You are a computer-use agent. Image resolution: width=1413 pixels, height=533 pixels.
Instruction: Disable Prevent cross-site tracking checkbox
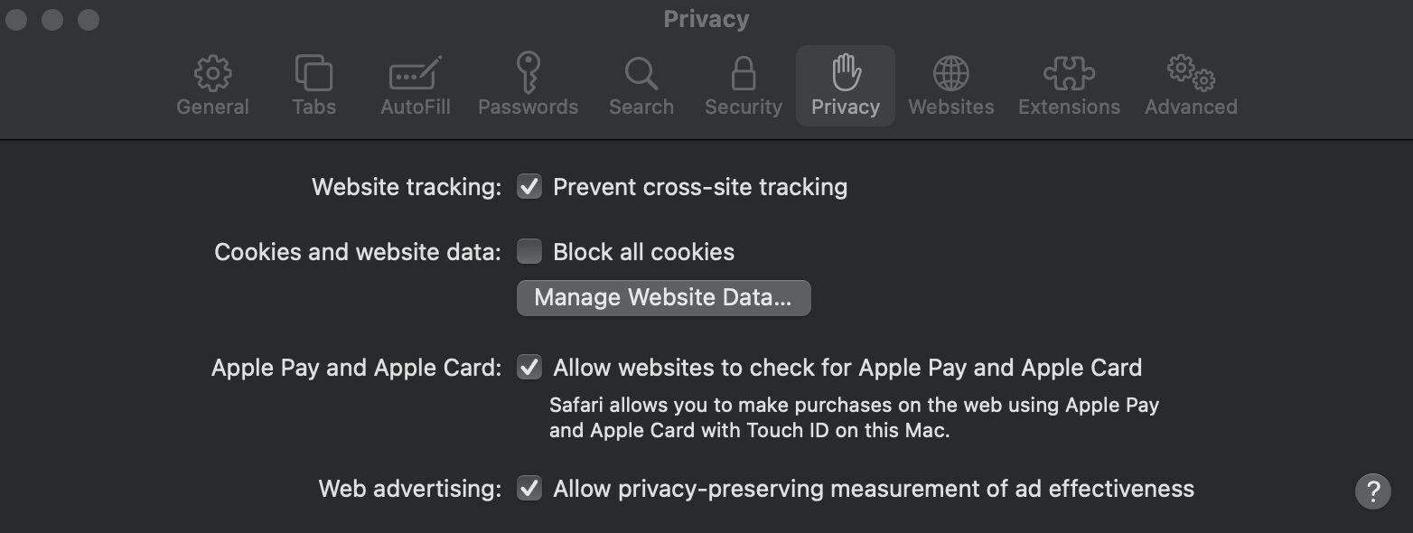tap(529, 187)
